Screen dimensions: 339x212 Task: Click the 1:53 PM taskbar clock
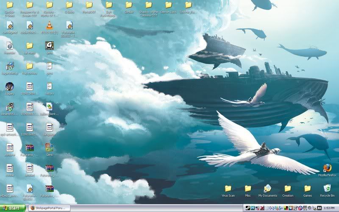pyautogui.click(x=329, y=208)
